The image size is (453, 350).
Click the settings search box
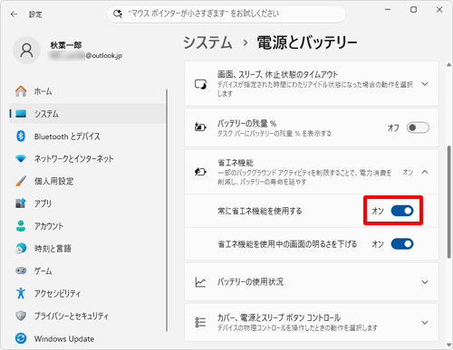click(226, 14)
